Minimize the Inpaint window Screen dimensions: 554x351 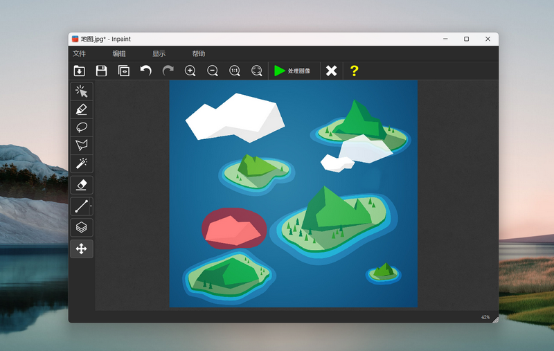(445, 39)
